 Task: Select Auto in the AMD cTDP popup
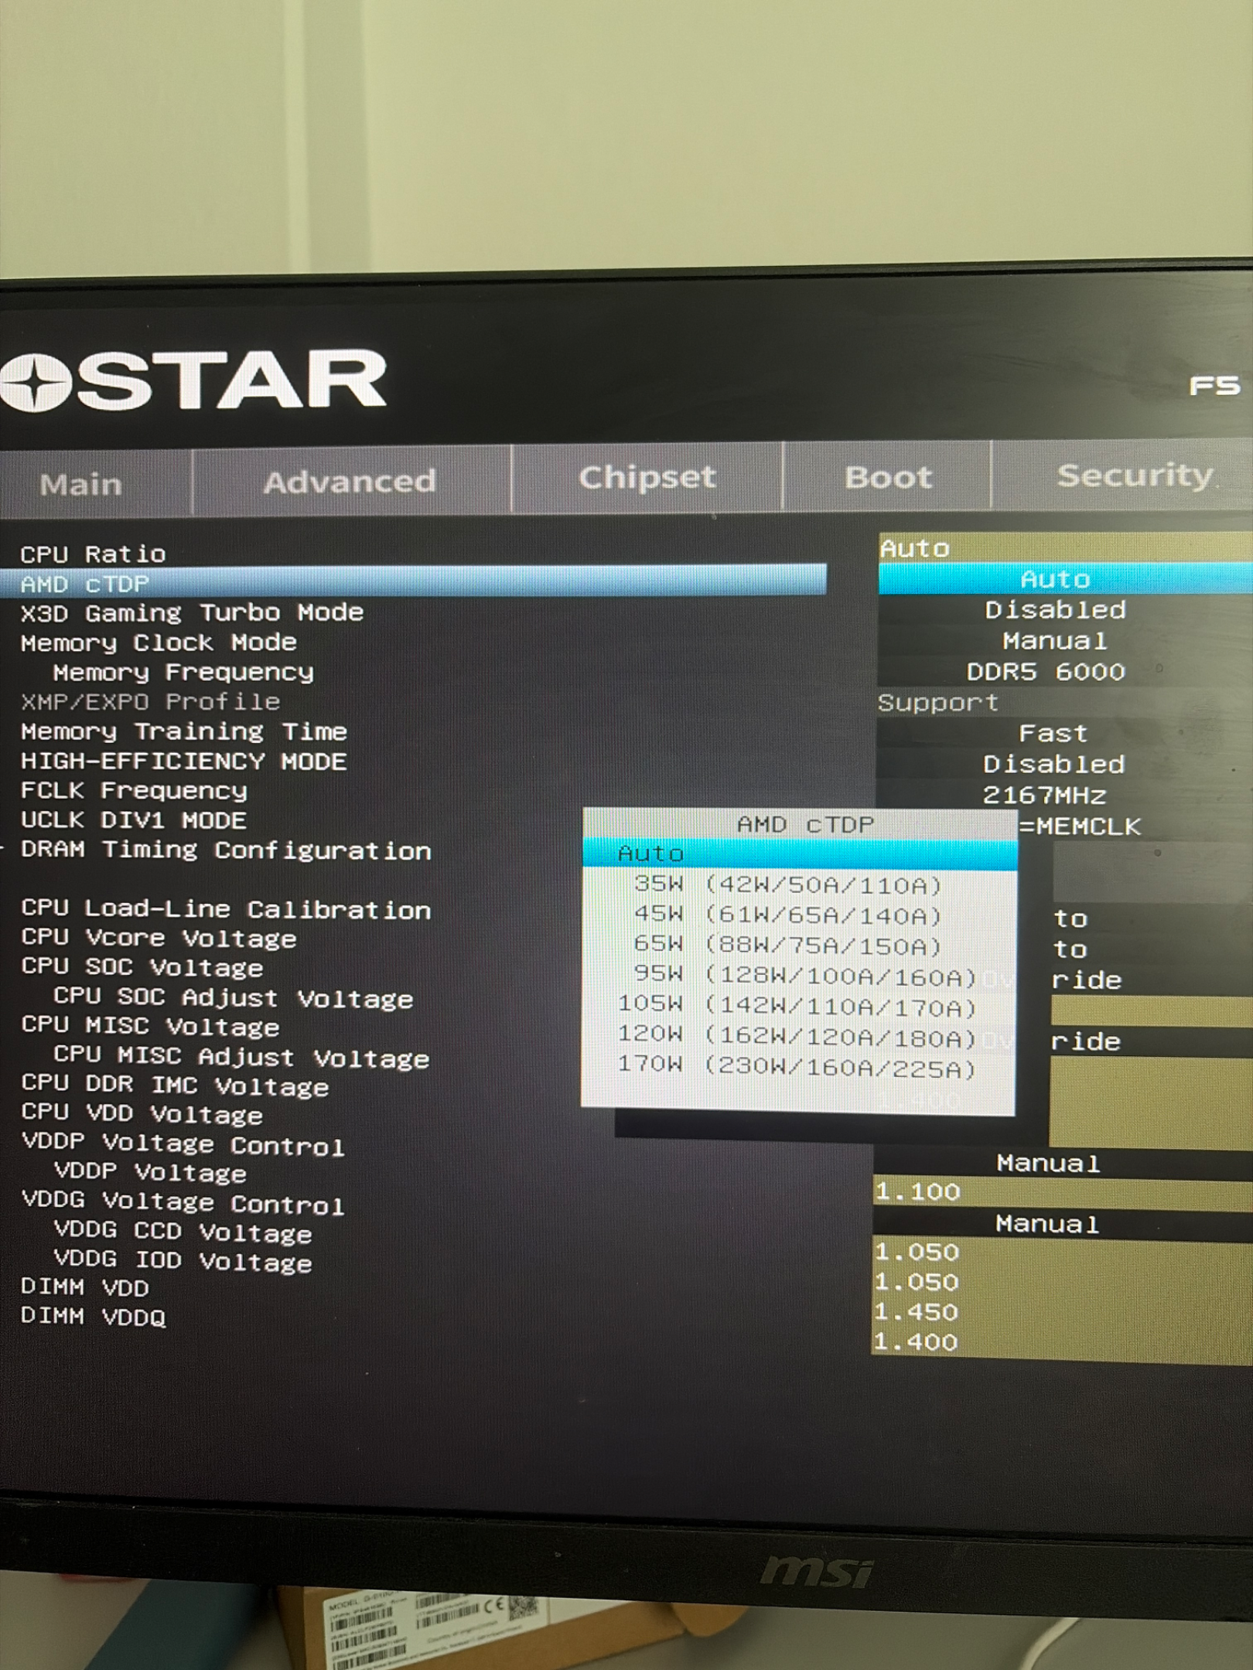pos(800,854)
